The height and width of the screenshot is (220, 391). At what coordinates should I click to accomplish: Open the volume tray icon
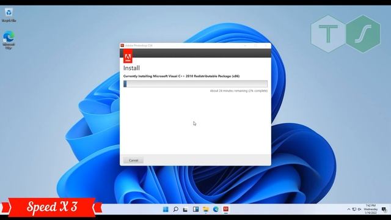point(360,209)
